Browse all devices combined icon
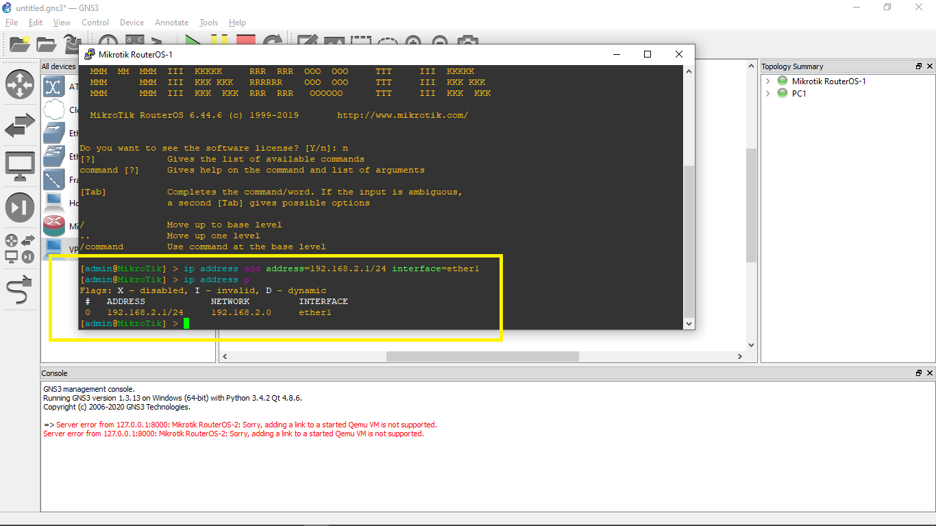Screen dimensions: 936x526 coord(20,249)
